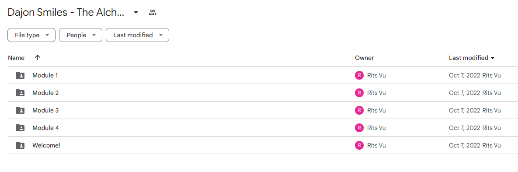Toggle the name sort direction arrow

38,58
